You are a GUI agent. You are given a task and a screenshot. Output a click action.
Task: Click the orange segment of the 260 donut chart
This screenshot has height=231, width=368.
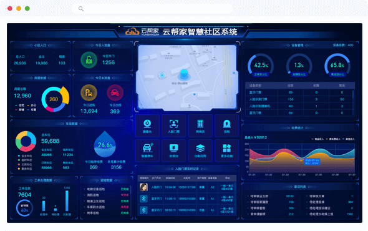tap(64, 95)
